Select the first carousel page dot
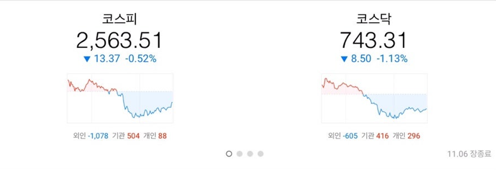Screen dimensions: 496x170 pyautogui.click(x=229, y=153)
